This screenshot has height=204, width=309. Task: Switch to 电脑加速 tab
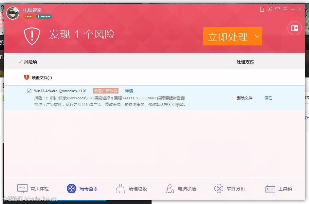(180, 189)
